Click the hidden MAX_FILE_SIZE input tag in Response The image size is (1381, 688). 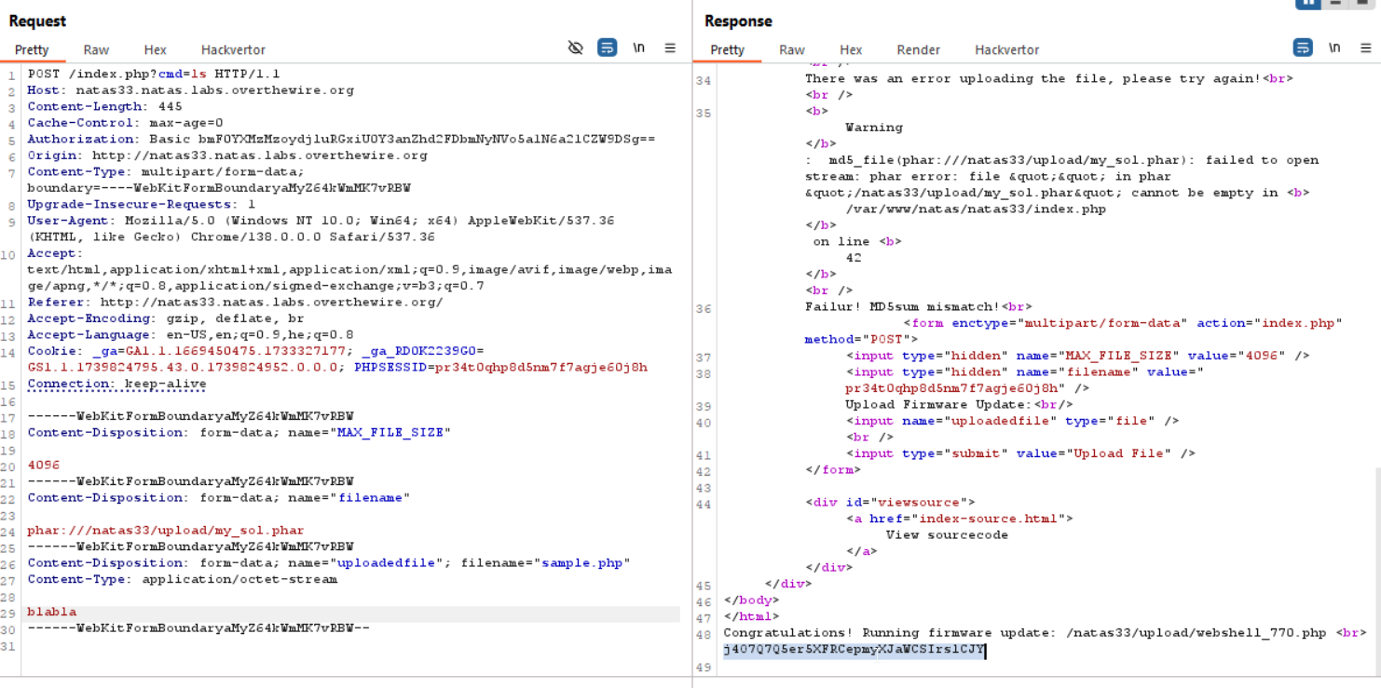pyautogui.click(x=1078, y=356)
